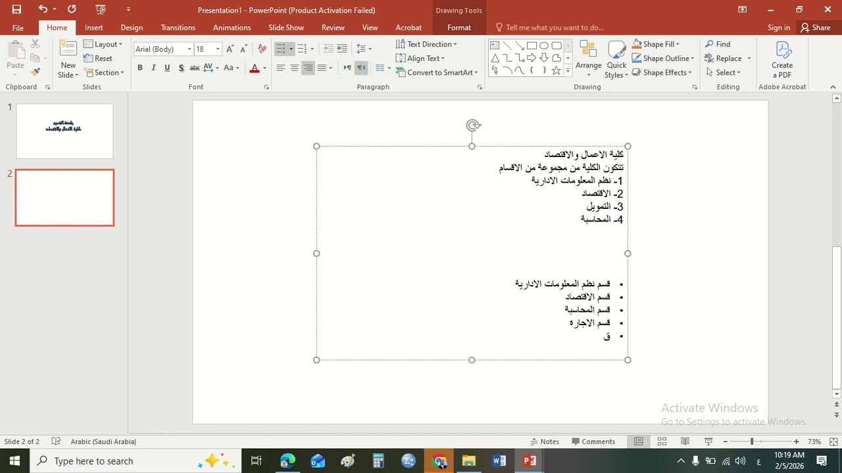Click Create a PDF button
This screenshot has width=842, height=473.
pyautogui.click(x=782, y=60)
